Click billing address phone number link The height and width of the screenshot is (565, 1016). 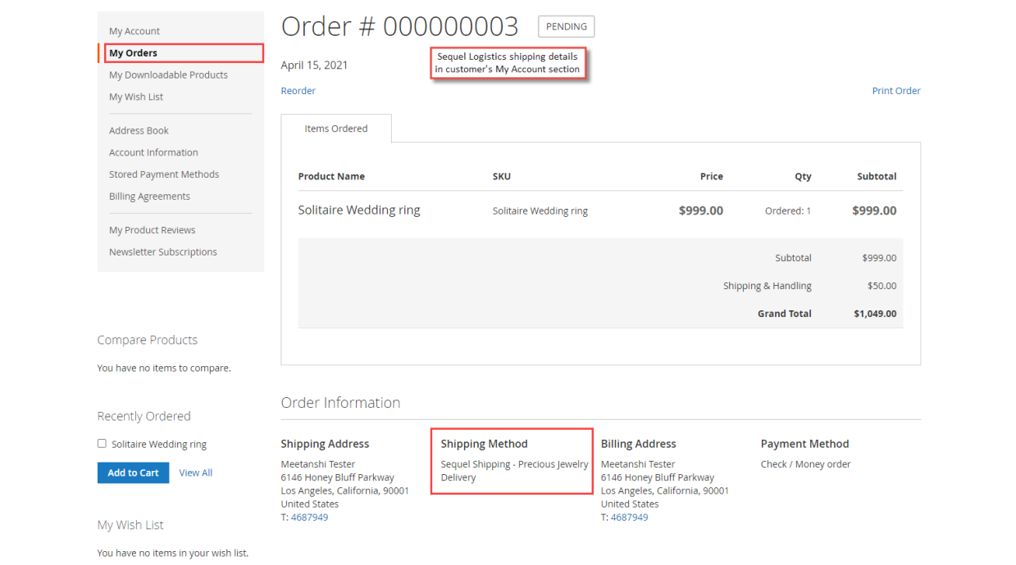[x=629, y=518]
